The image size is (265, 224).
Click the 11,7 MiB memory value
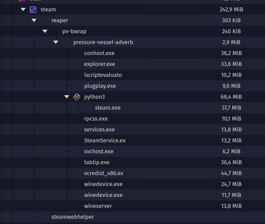click(231, 195)
